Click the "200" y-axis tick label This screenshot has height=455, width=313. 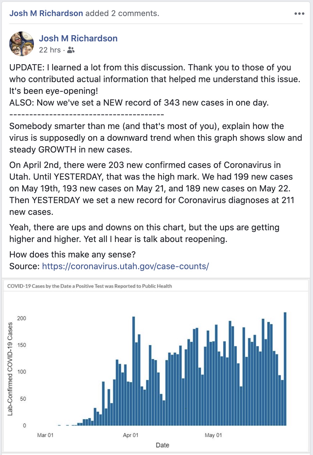coord(22,318)
